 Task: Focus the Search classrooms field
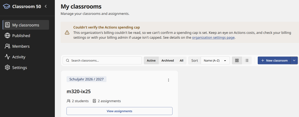coord(102,60)
